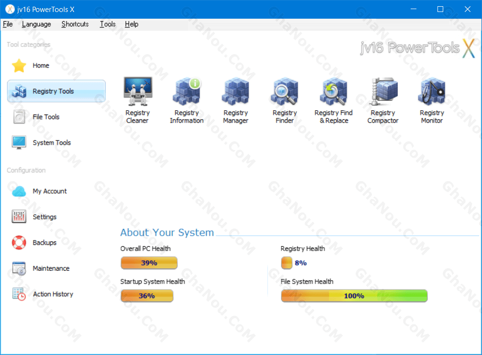Open the Shortcuts menu
This screenshot has width=482, height=355.
pos(75,24)
